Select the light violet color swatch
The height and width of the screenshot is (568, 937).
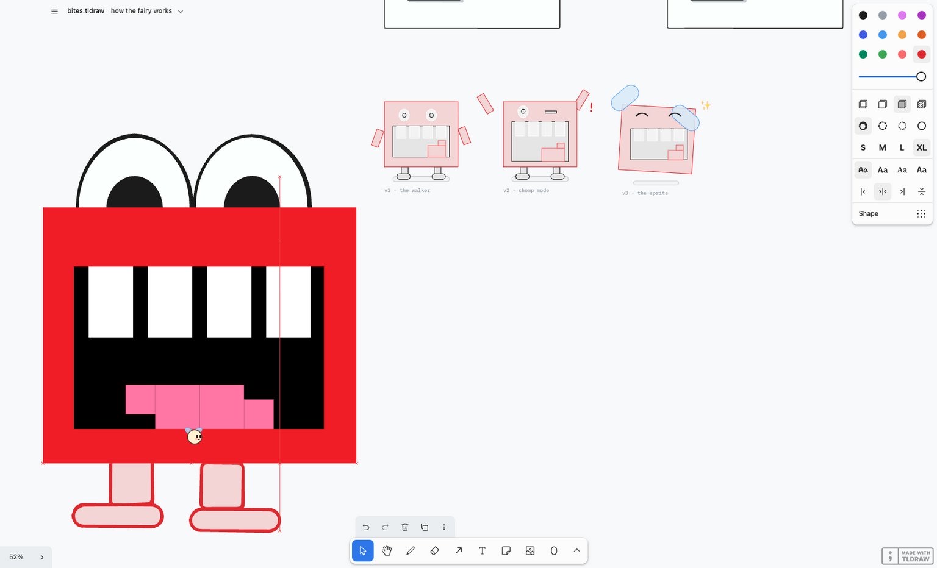point(902,15)
